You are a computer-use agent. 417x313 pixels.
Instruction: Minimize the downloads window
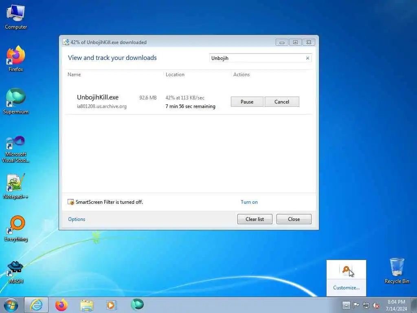(282, 42)
